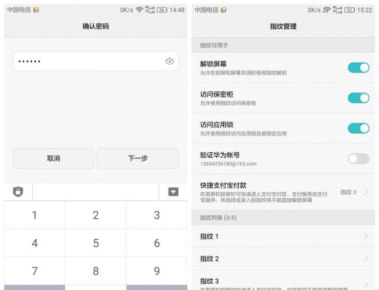Tap keypad digit 2

(95, 215)
